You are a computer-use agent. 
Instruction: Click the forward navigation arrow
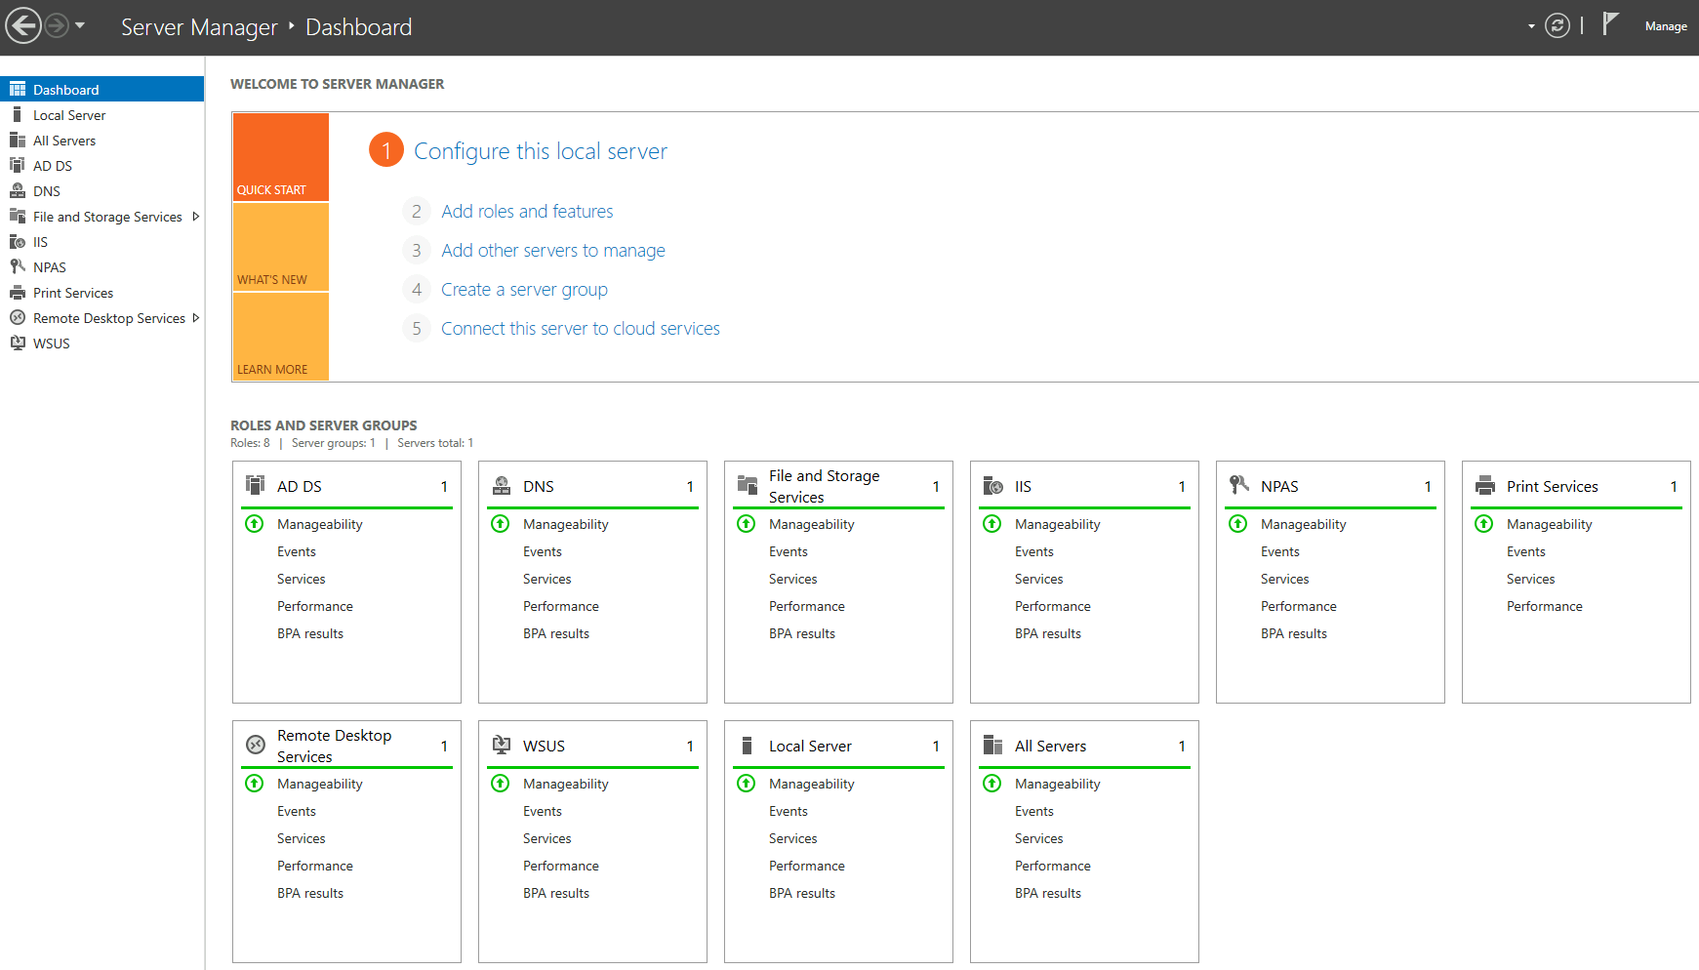tap(58, 25)
